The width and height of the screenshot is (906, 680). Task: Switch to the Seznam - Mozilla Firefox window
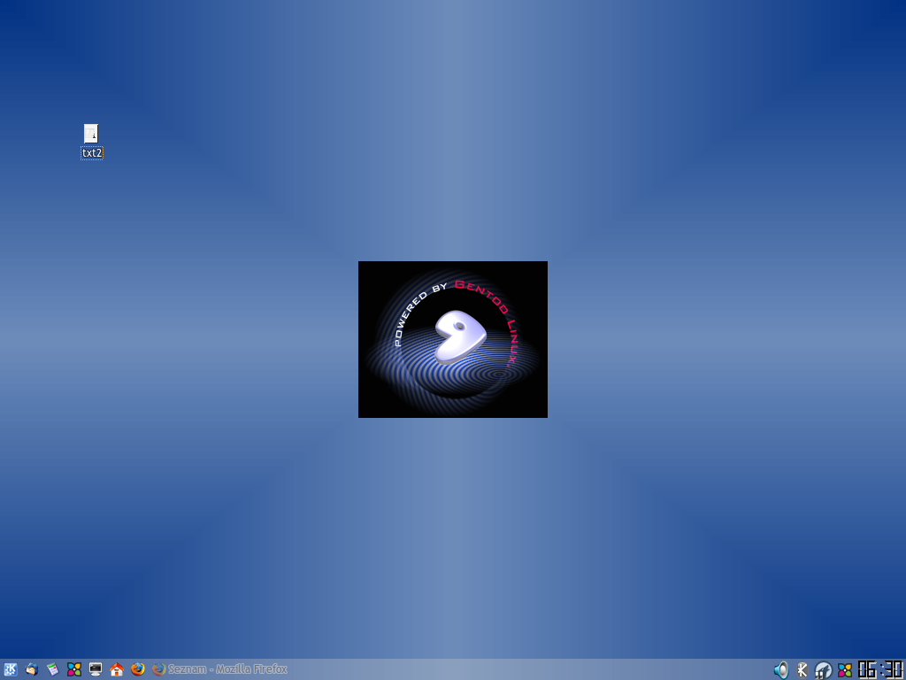tap(219, 669)
